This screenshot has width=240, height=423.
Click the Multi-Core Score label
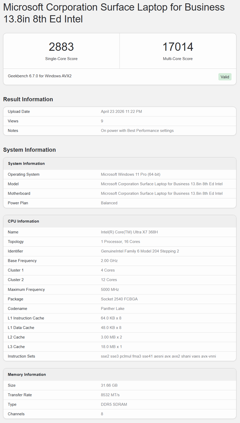point(178,59)
